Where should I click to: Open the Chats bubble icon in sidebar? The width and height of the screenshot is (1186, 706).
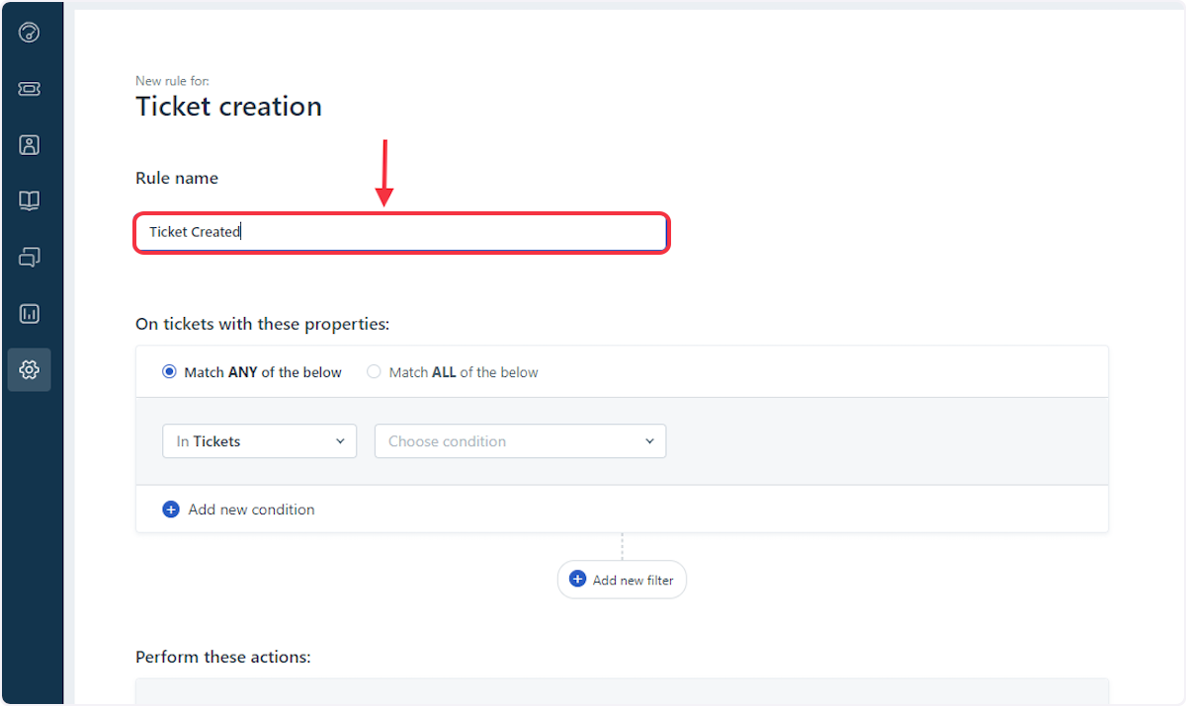click(x=30, y=257)
